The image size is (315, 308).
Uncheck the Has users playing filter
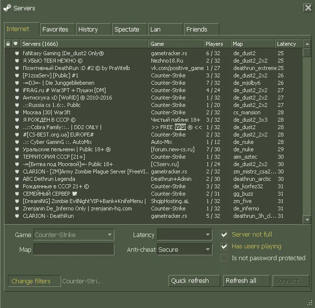[224, 246]
